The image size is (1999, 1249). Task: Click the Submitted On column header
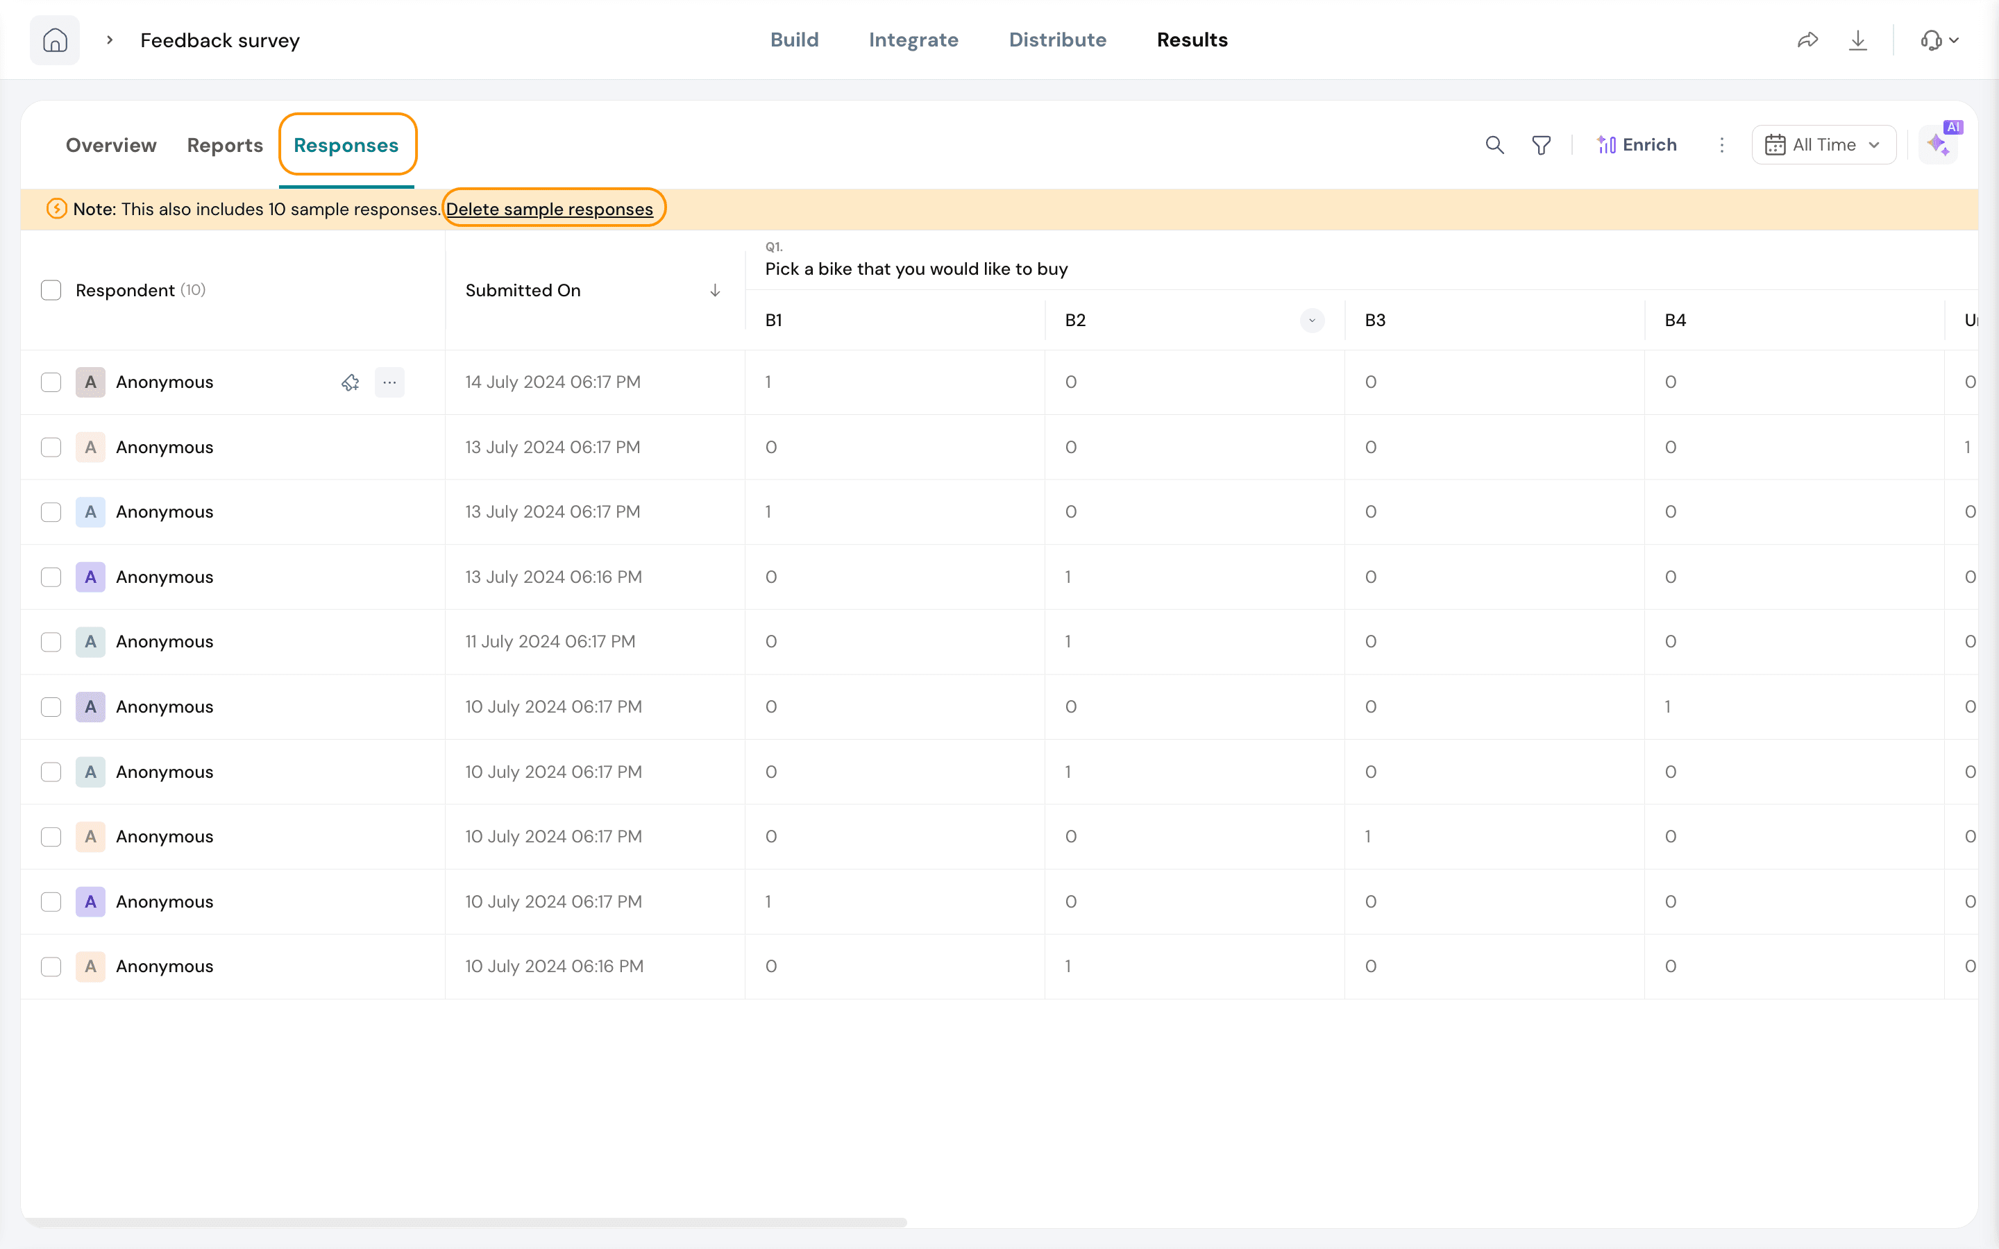tap(523, 291)
